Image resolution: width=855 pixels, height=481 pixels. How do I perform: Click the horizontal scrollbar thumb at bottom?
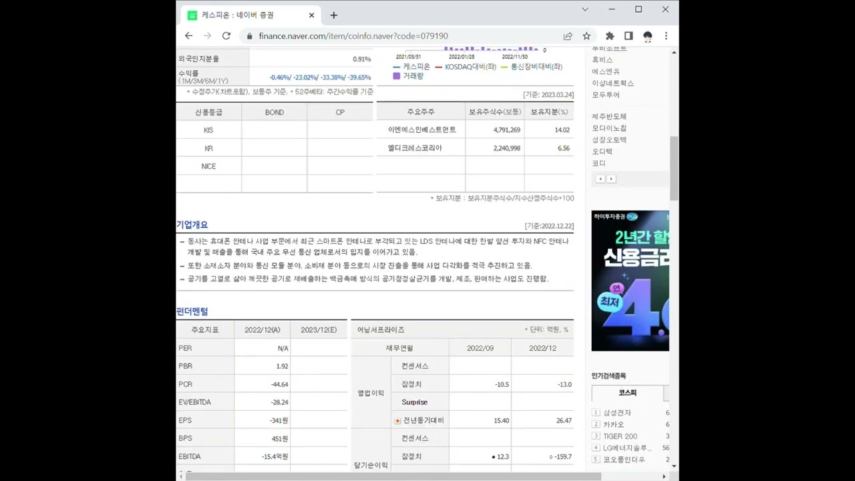393,476
